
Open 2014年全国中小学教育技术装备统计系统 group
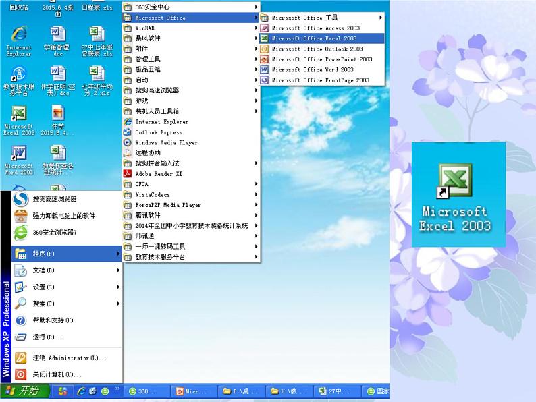click(x=191, y=226)
